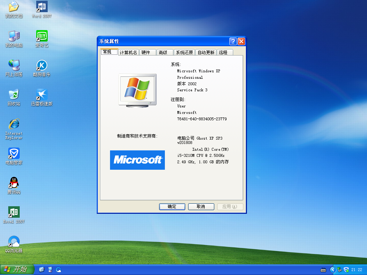Switch to the 高级 tab
The width and height of the screenshot is (367, 275).
coord(165,52)
